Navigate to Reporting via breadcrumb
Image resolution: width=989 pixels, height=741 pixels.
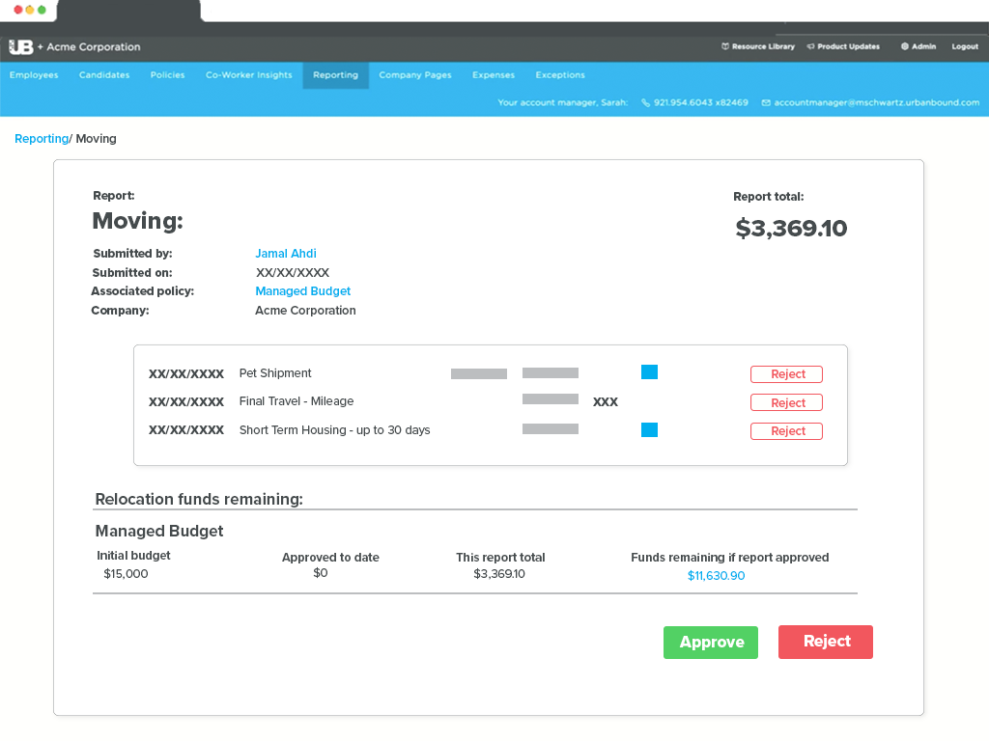(41, 139)
